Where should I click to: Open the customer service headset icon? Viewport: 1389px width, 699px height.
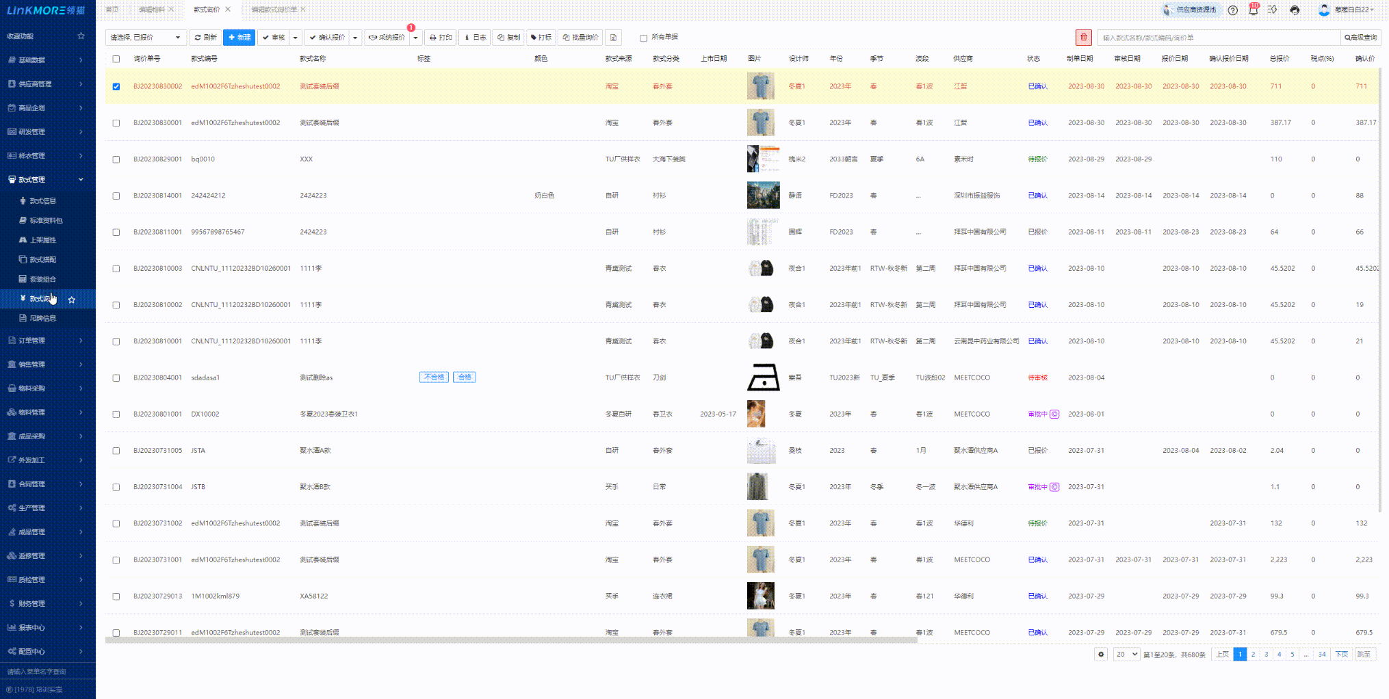tap(1295, 10)
